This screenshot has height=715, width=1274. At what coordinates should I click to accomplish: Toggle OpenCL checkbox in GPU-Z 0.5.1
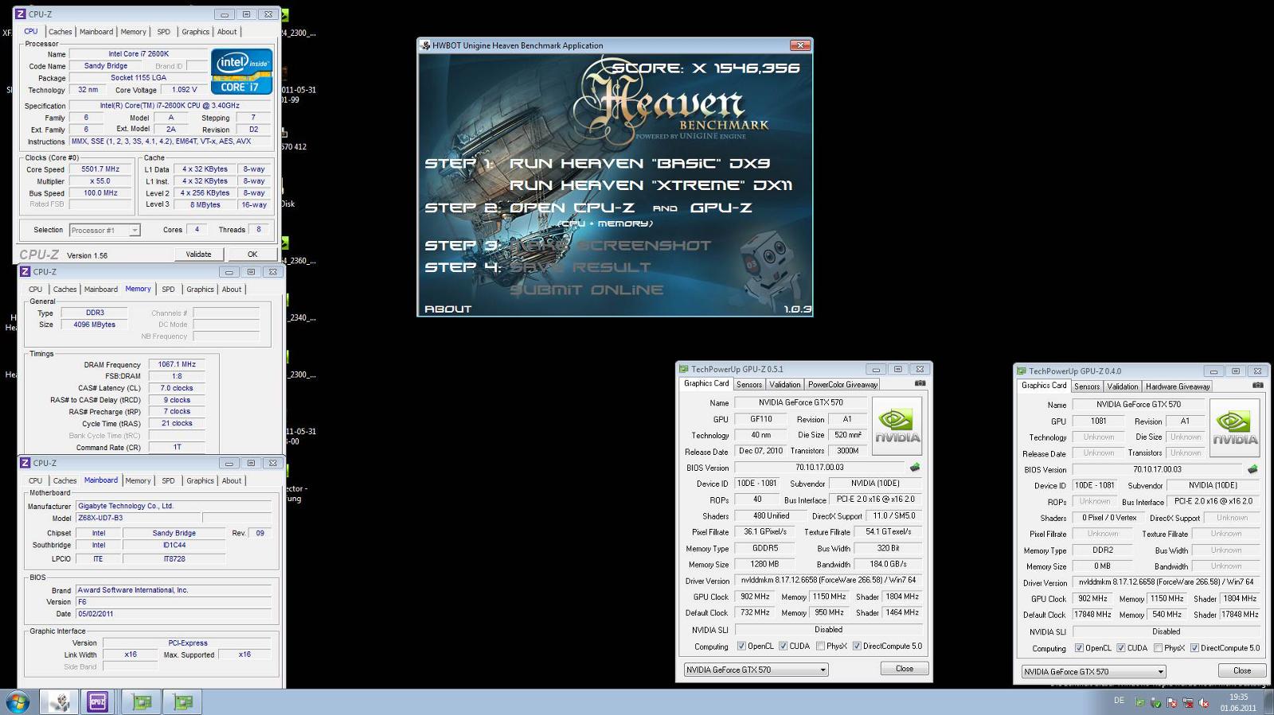(741, 646)
